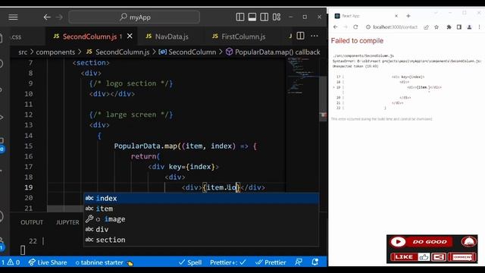
Task: Go back in the browser
Action: [335, 27]
